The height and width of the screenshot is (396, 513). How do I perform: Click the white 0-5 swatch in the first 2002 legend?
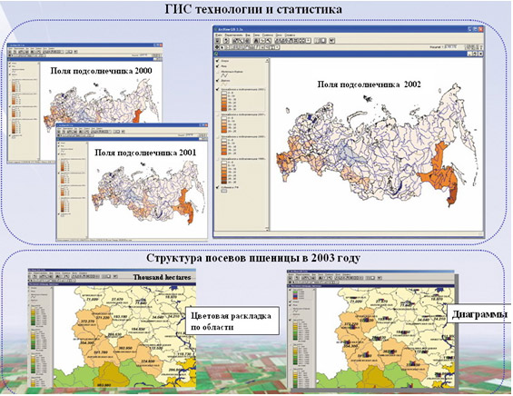[224, 93]
